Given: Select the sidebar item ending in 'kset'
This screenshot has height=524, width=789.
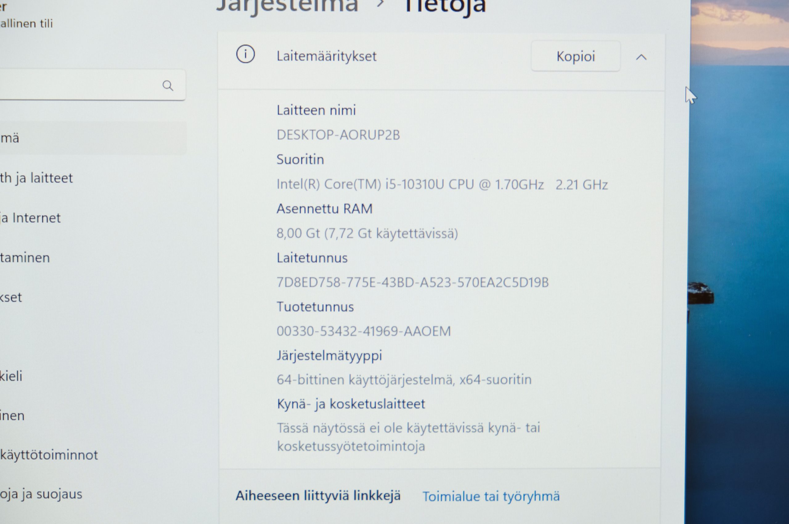Looking at the screenshot, I should [11, 297].
